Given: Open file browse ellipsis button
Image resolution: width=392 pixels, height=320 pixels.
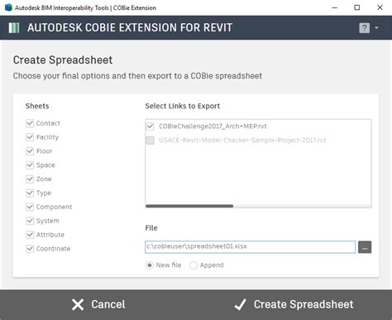Looking at the screenshot, I should point(365,247).
